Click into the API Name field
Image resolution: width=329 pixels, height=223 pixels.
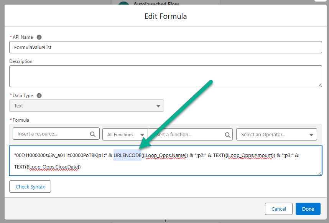(165, 47)
